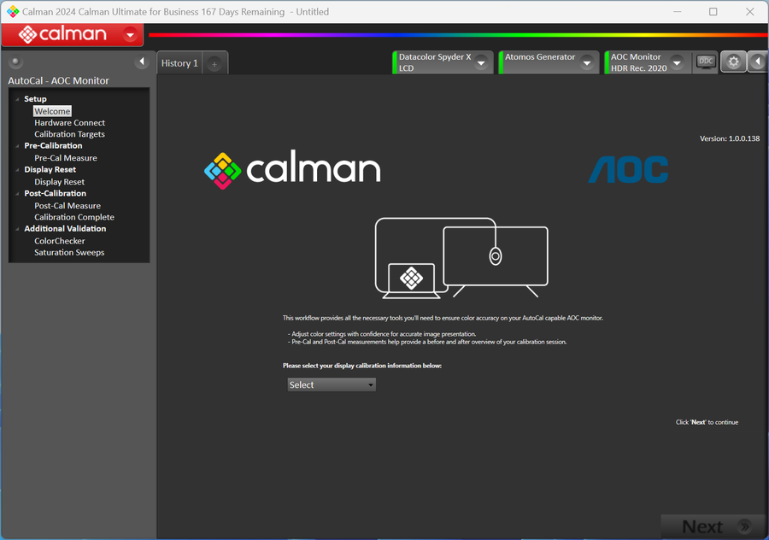This screenshot has width=769, height=540.
Task: Click the monitor and laptop illustration
Action: coord(461,258)
